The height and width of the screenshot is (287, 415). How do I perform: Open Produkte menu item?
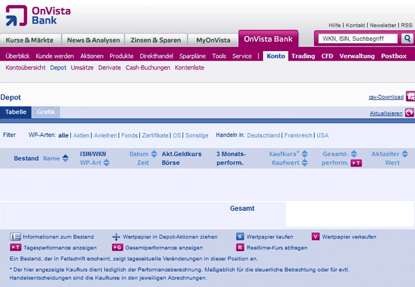[121, 56]
